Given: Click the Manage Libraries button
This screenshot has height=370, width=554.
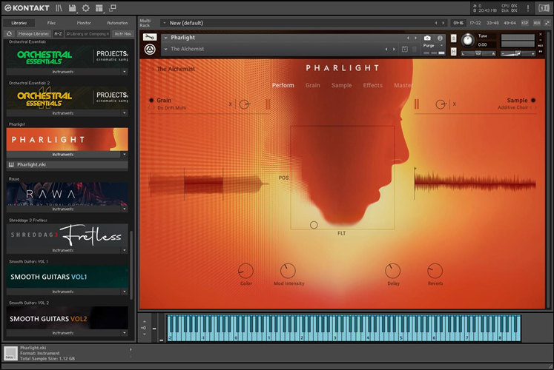Looking at the screenshot, I should (33, 33).
